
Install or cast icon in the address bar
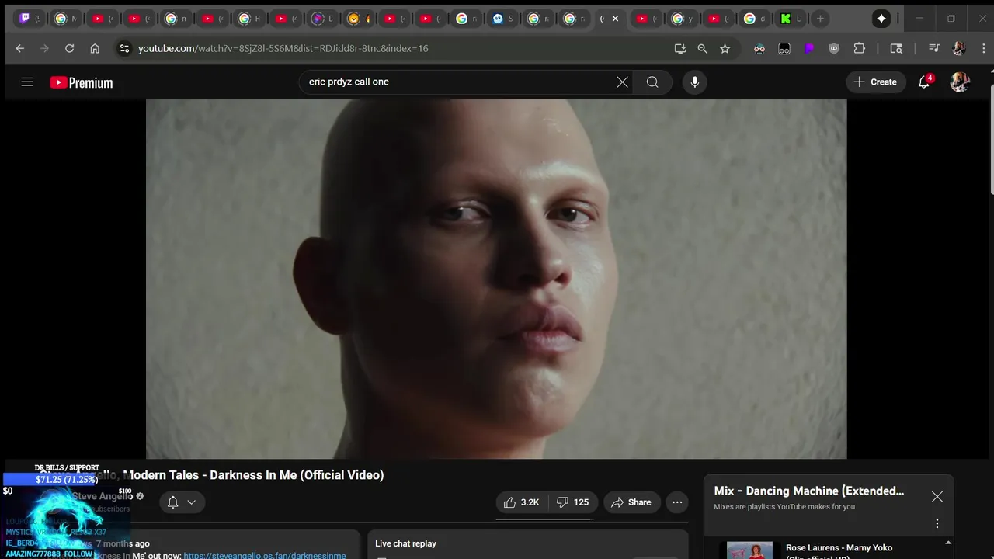(680, 48)
